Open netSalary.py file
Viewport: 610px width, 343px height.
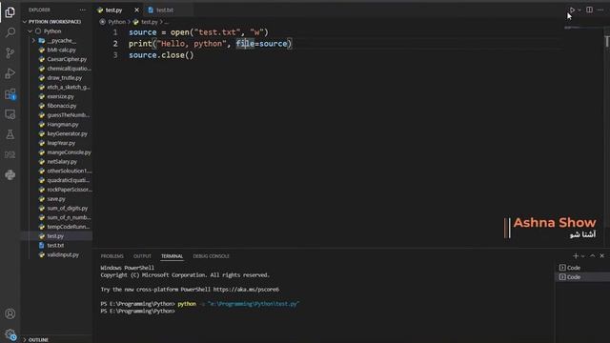[x=62, y=161]
